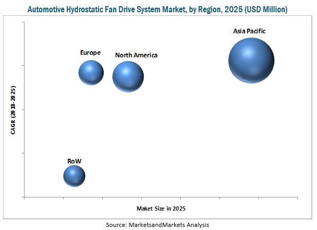The width and height of the screenshot is (317, 230).
Task: Click the y-axis tick just above the origin
Action: pyautogui.click(x=23, y=153)
